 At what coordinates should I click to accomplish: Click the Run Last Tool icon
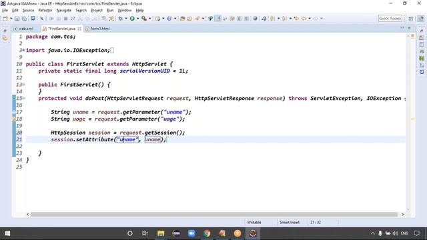coord(144,19)
